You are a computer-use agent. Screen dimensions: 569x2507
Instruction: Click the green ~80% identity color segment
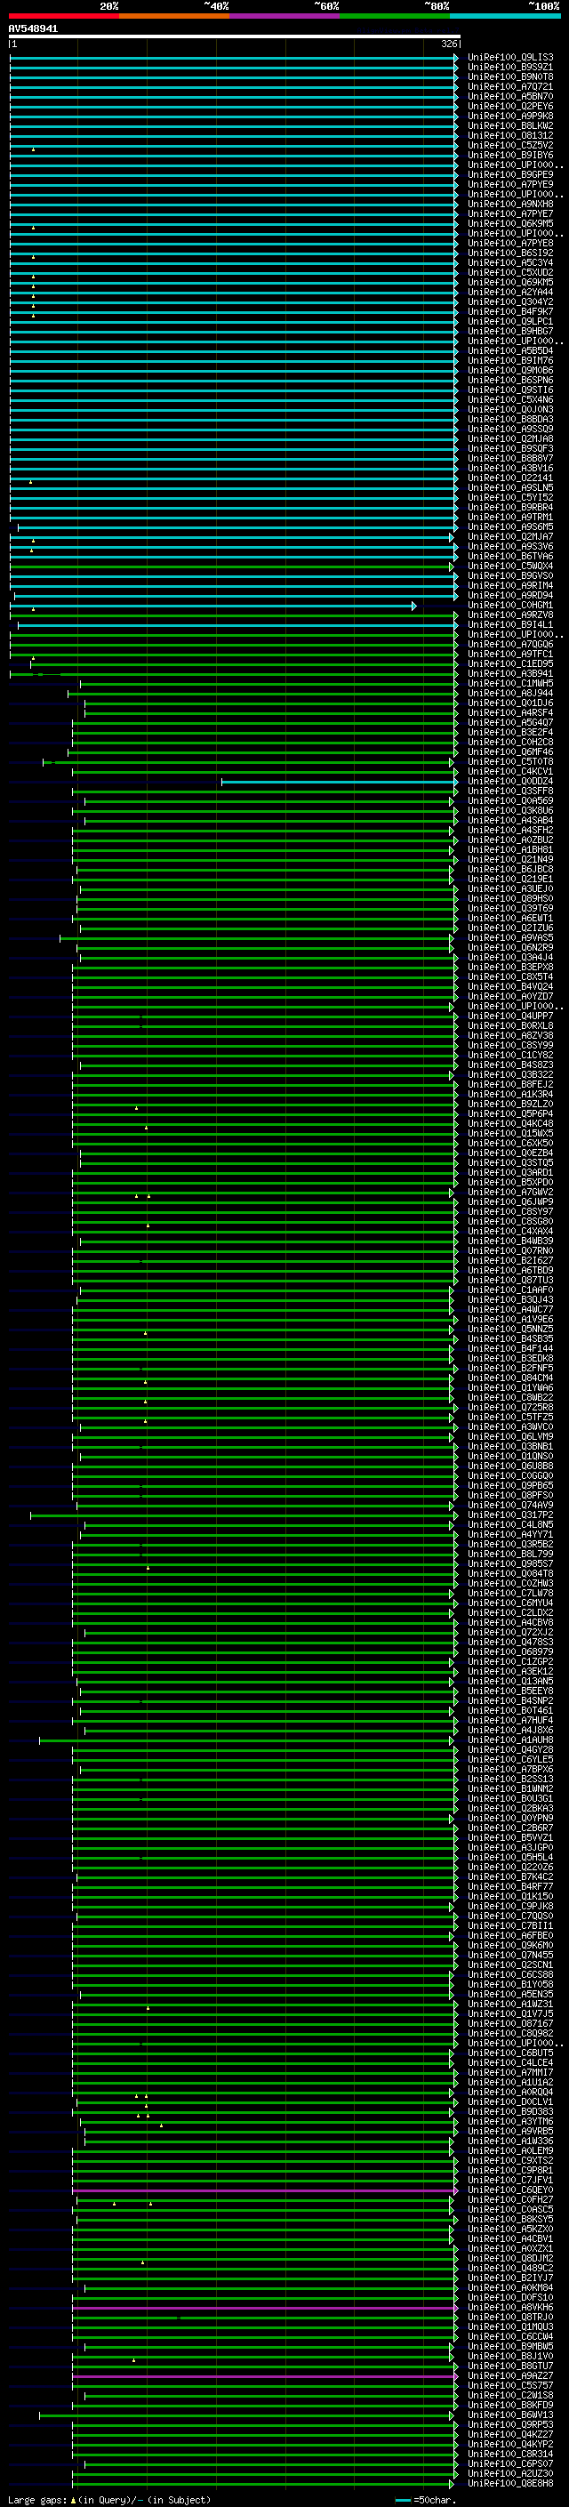point(395,16)
